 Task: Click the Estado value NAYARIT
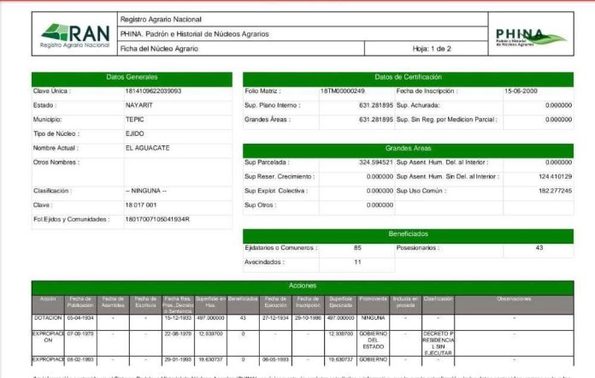pyautogui.click(x=140, y=105)
